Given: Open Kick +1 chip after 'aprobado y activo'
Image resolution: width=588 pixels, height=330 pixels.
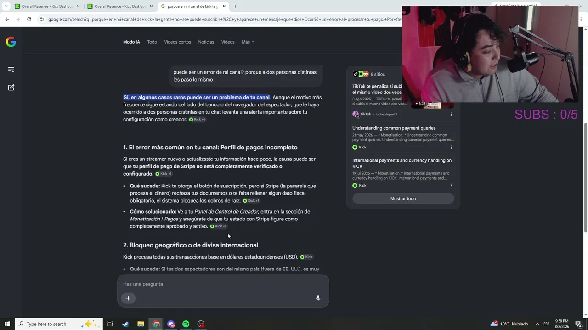Looking at the screenshot, I should click(219, 226).
